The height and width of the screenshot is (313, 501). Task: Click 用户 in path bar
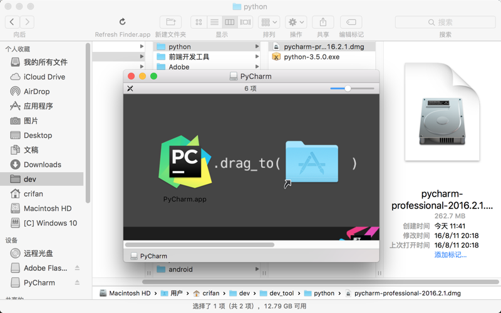[x=172, y=293]
